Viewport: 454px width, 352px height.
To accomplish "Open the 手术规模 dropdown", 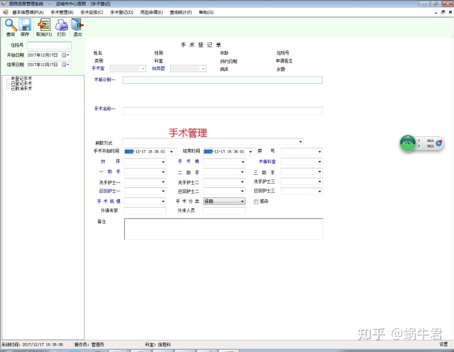I will (x=163, y=201).
